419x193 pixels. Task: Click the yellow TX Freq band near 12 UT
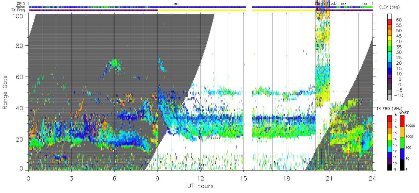tap(201, 10)
